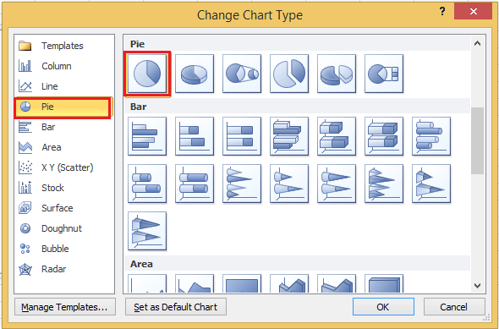Confirm with the OK button
This screenshot has width=499, height=329.
[x=383, y=307]
